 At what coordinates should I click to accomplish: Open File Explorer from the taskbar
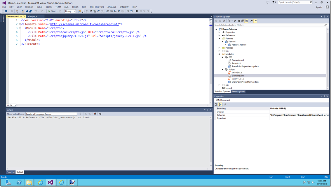tap(29, 182)
